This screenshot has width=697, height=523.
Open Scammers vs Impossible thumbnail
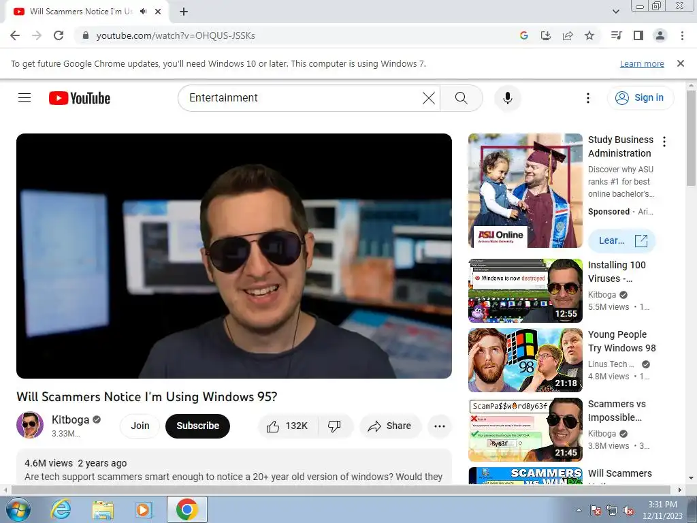pos(525,430)
